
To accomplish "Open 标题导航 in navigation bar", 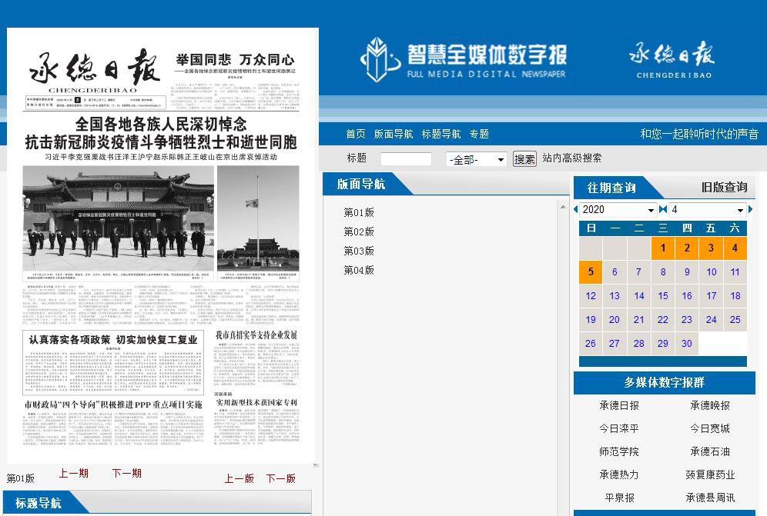I will pos(441,133).
